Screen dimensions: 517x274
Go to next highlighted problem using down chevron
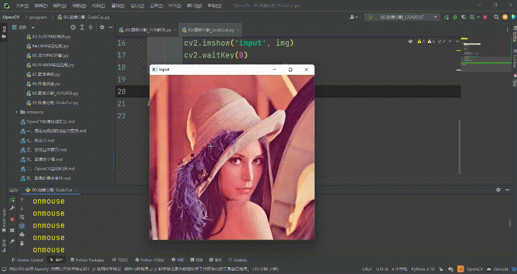[x=457, y=42]
